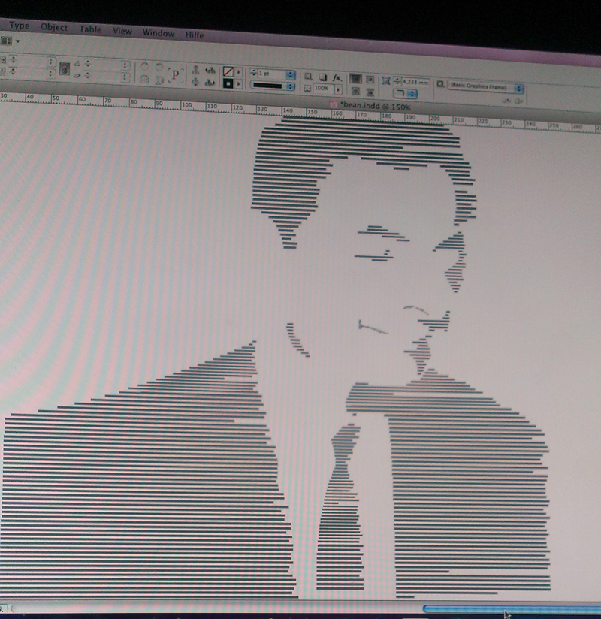Screen dimensions: 601x619
Task: Expand the view options dropdown arrow
Action: coord(18,41)
